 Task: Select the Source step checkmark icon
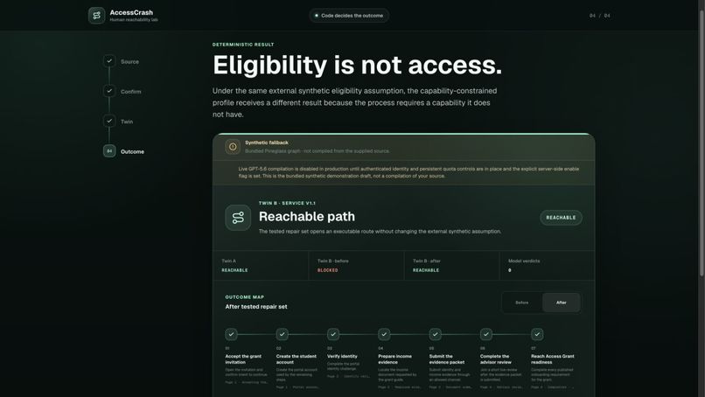tap(109, 60)
